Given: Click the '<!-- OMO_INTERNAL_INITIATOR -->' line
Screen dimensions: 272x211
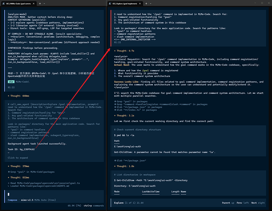Looking at the screenshot, I should click(x=135, y=40).
